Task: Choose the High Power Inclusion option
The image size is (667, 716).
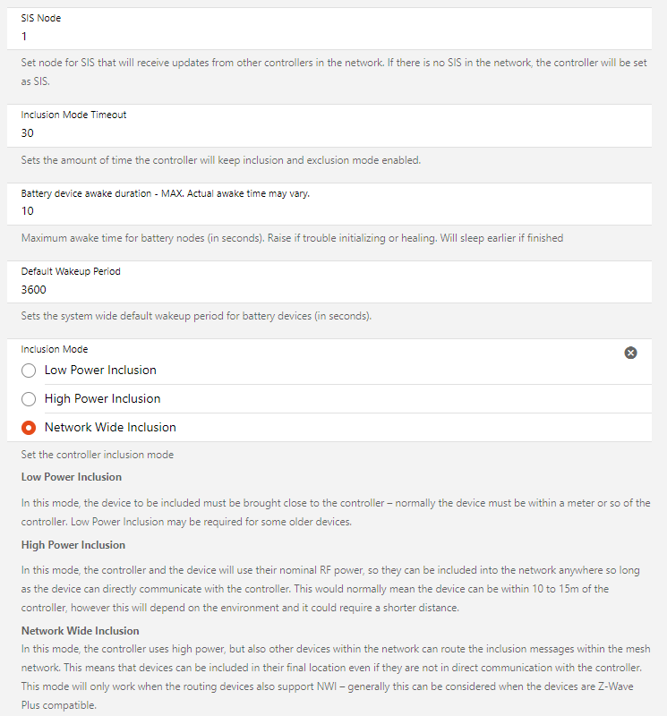Action: pos(29,398)
